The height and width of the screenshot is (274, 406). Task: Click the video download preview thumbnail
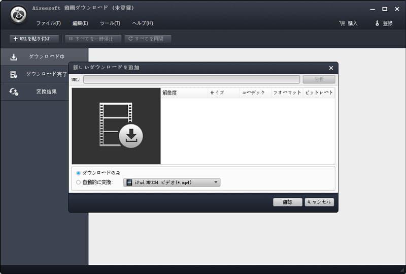click(116, 126)
